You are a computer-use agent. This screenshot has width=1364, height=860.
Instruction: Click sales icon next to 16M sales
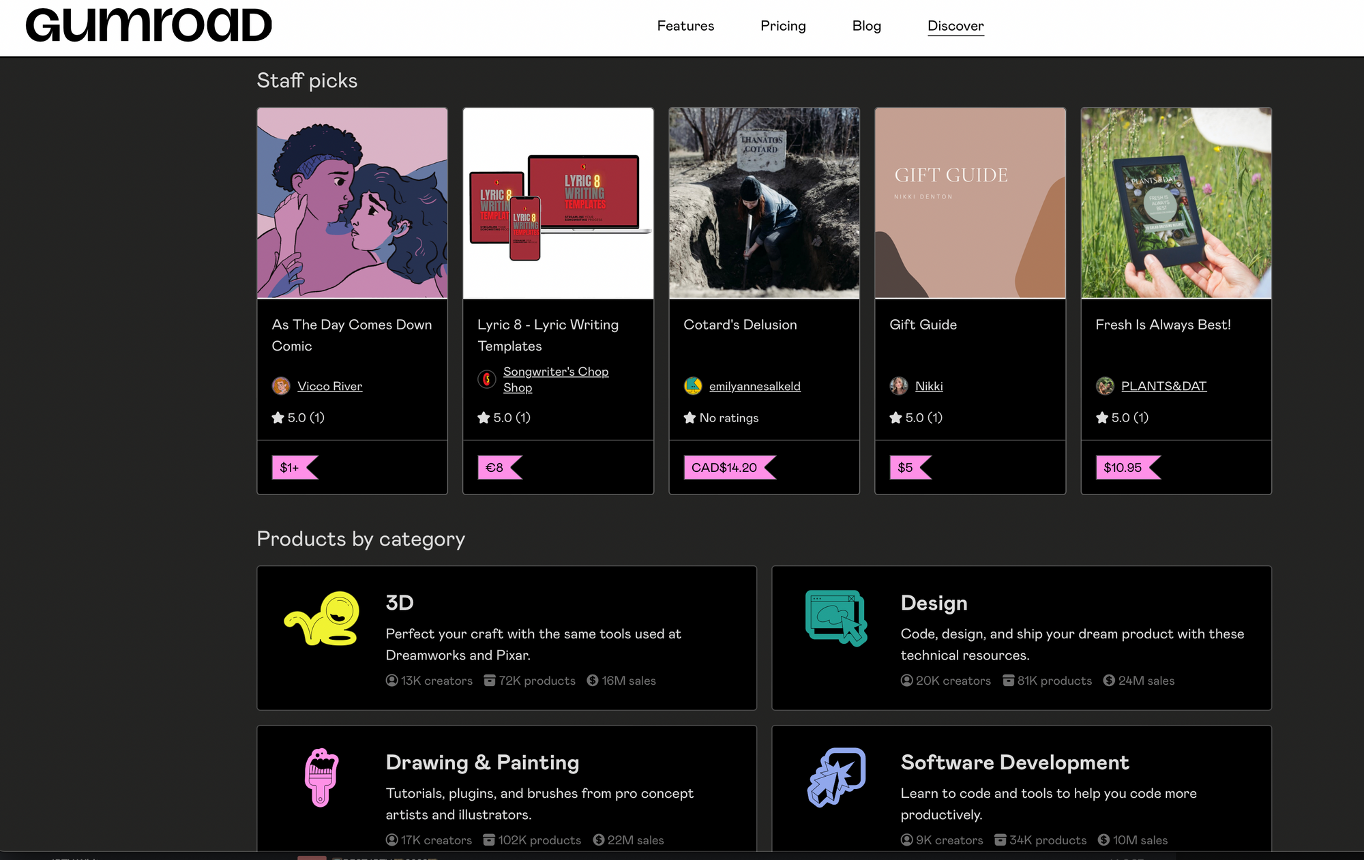click(593, 680)
